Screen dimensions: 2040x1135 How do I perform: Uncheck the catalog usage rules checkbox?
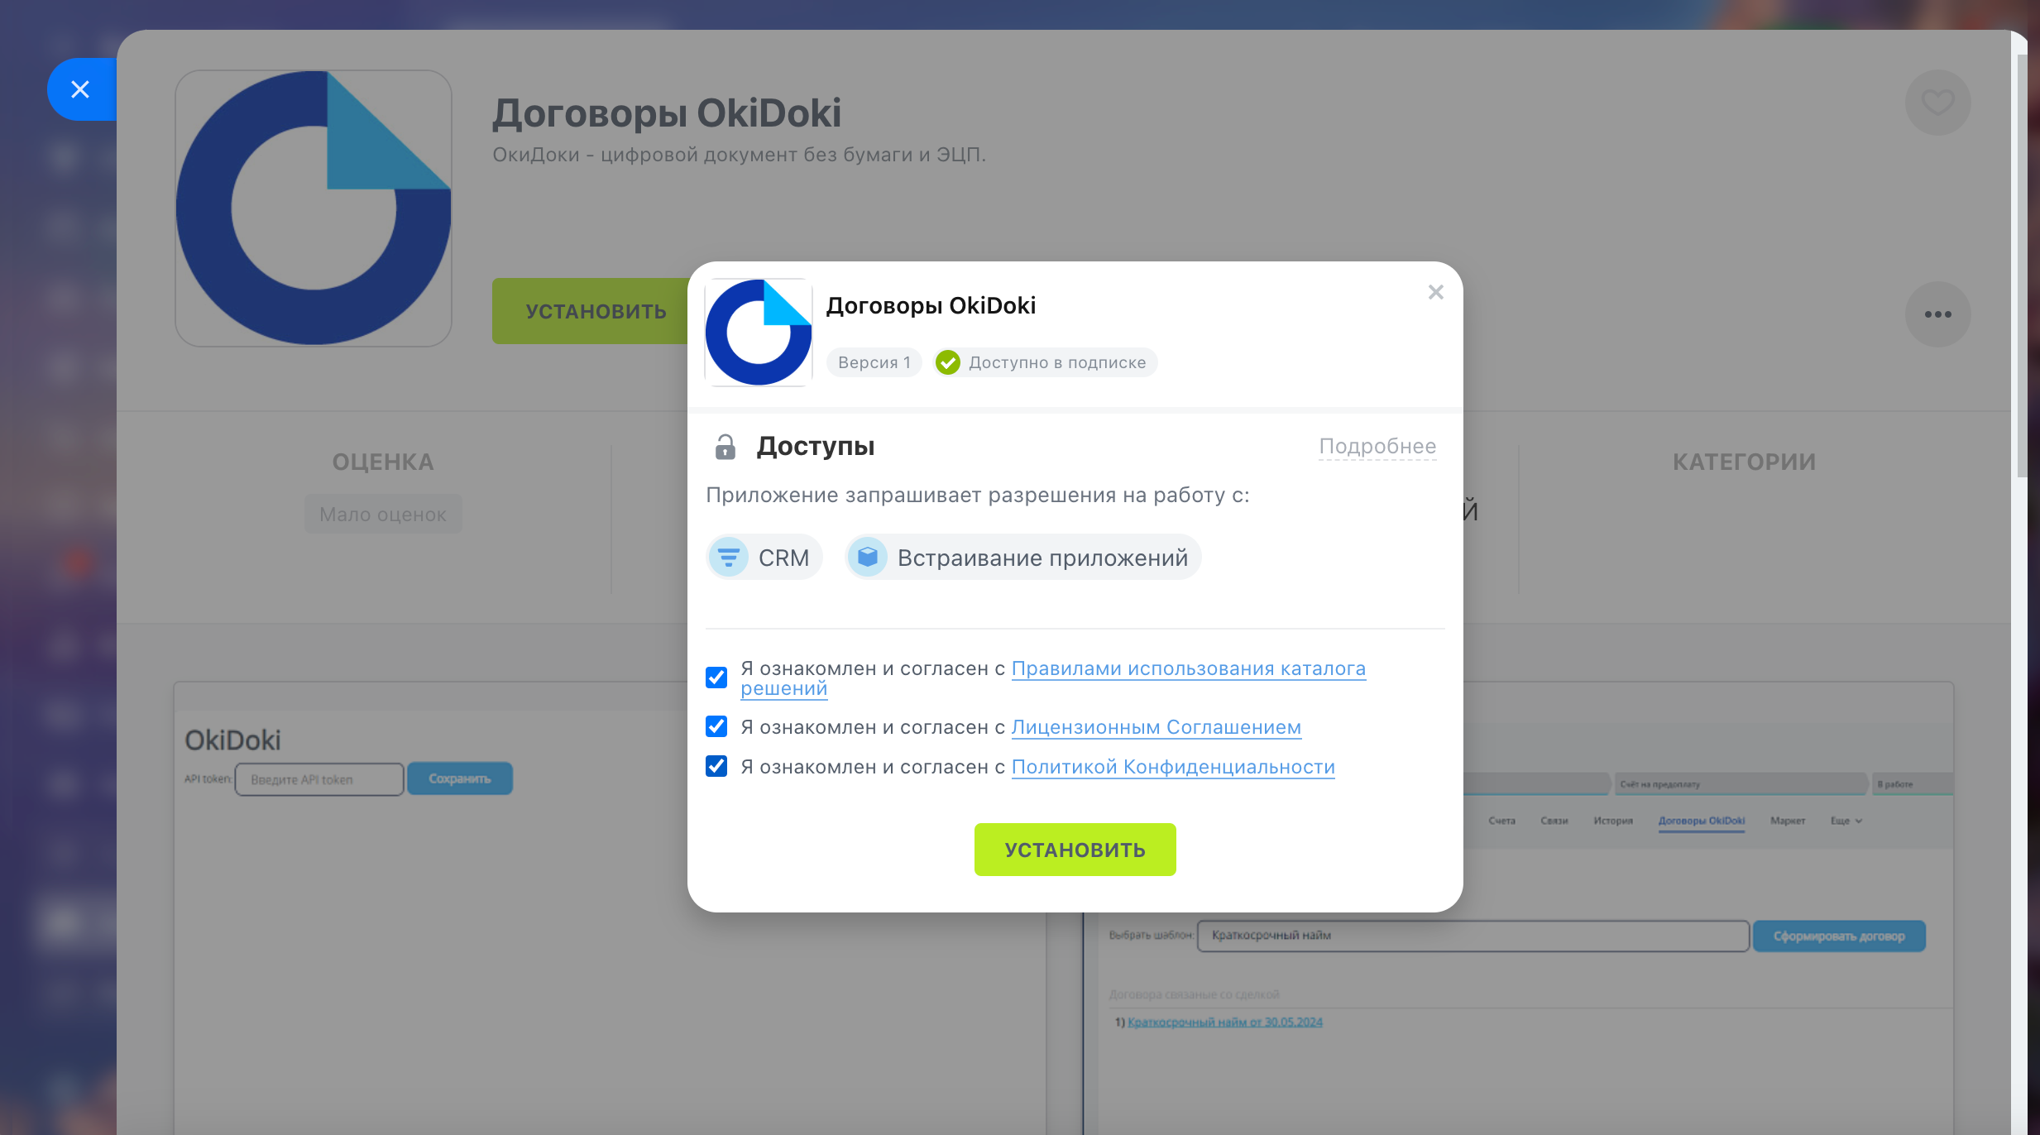click(716, 678)
